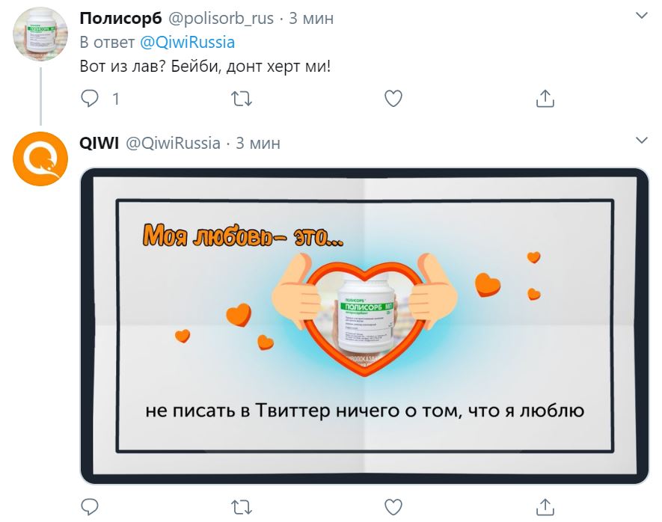Open the Полисорб display name
Screen dimensions: 662x522
pos(120,18)
